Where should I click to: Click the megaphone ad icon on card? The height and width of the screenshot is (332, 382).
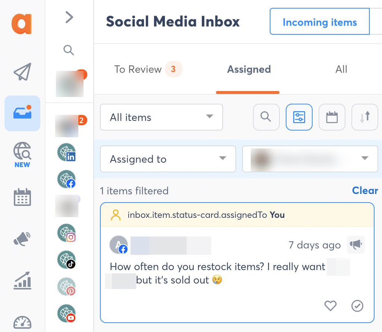(x=356, y=244)
